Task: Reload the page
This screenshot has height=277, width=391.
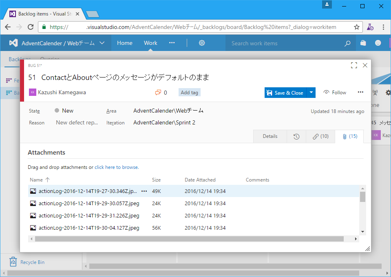Action: click(x=31, y=27)
